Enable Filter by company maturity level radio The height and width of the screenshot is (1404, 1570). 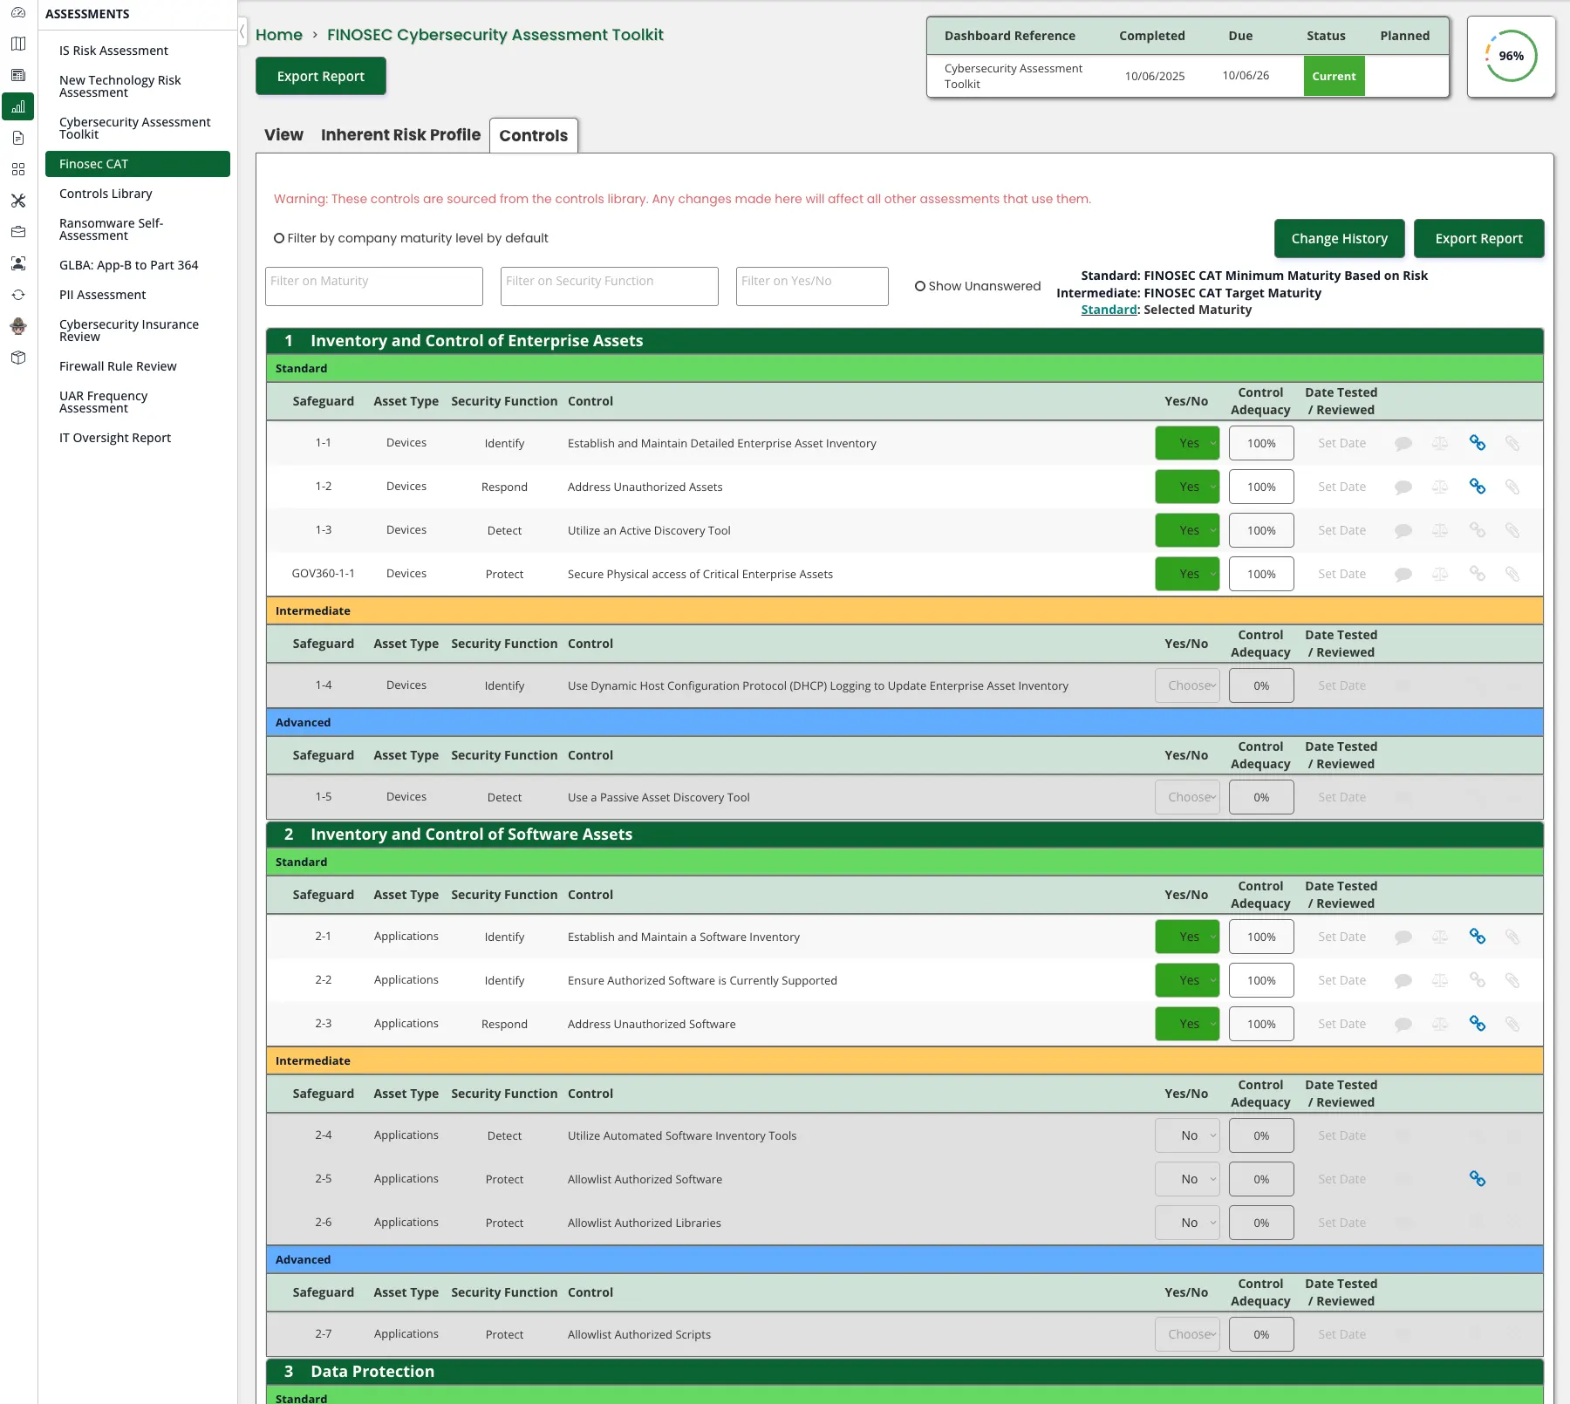point(279,238)
